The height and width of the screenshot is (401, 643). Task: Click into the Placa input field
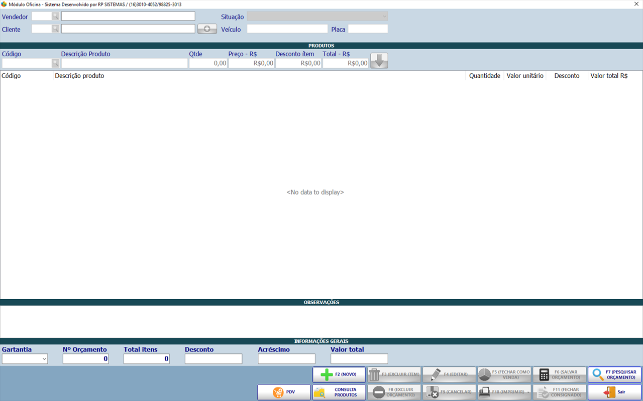[x=368, y=29]
